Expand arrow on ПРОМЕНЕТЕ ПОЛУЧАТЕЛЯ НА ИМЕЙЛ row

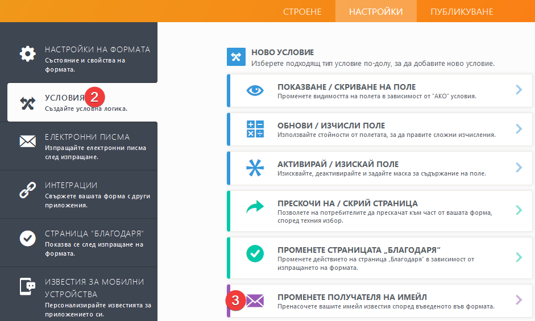(x=519, y=300)
